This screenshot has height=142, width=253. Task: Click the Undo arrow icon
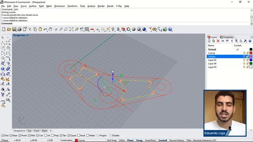point(45,29)
